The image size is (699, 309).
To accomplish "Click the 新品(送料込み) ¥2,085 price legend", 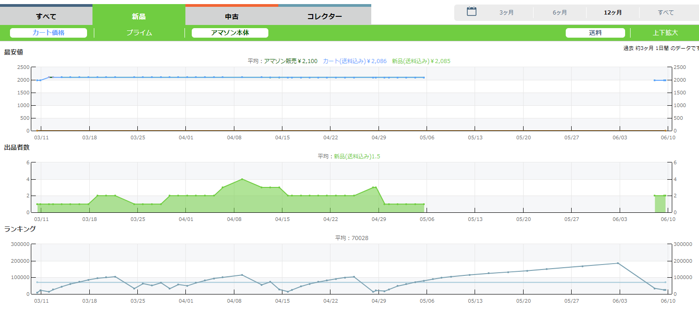I will coord(421,61).
